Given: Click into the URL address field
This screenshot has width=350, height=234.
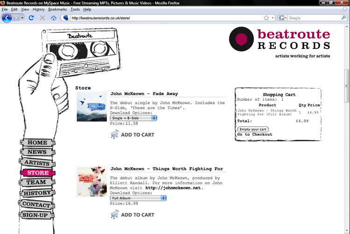Looking at the screenshot, I should point(166,18).
